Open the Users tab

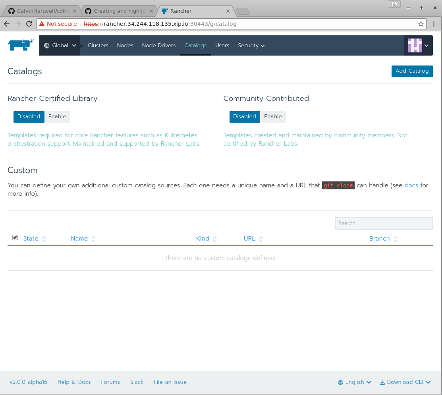[222, 45]
